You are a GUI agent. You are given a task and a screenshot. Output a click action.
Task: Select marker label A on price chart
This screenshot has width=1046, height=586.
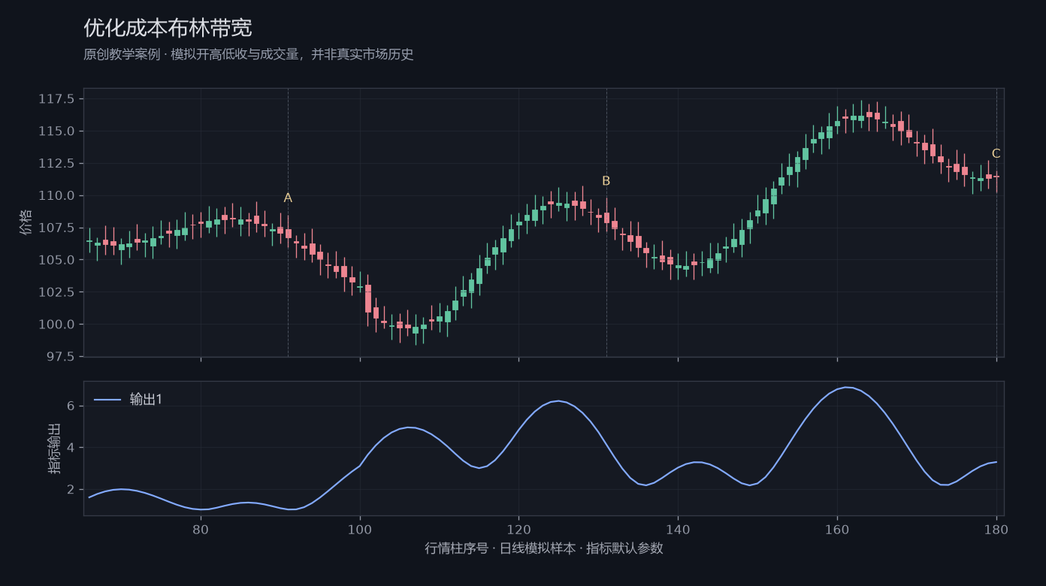[288, 198]
